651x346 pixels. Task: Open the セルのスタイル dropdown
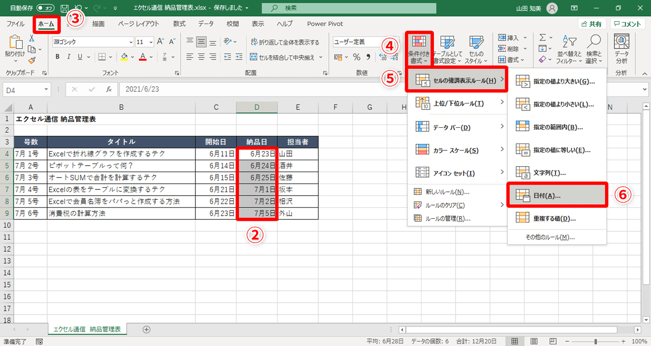click(476, 50)
